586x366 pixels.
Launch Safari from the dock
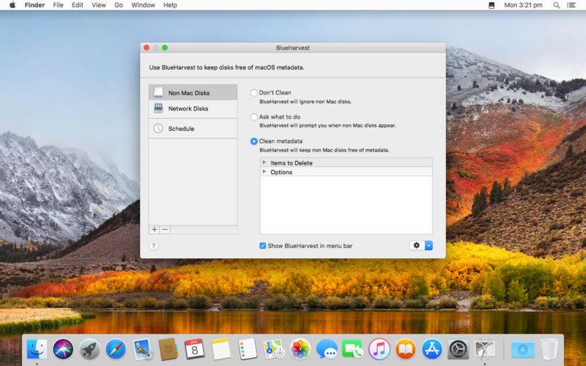pyautogui.click(x=116, y=348)
